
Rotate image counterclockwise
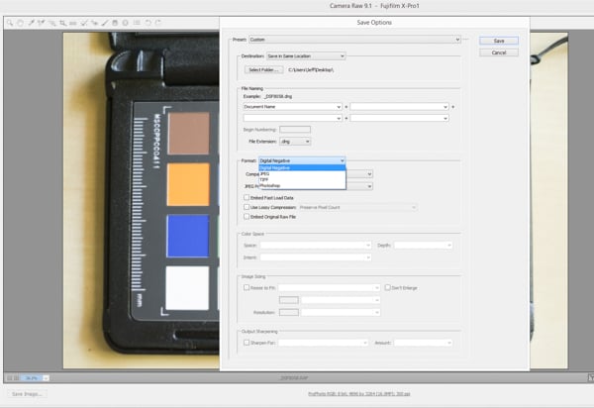pyautogui.click(x=148, y=23)
